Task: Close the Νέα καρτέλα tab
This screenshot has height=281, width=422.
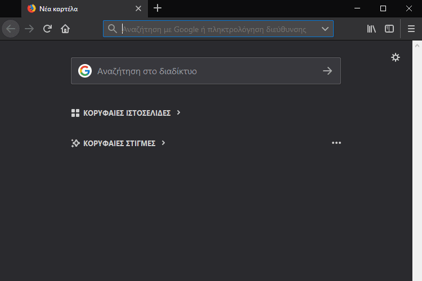Action: (x=138, y=8)
